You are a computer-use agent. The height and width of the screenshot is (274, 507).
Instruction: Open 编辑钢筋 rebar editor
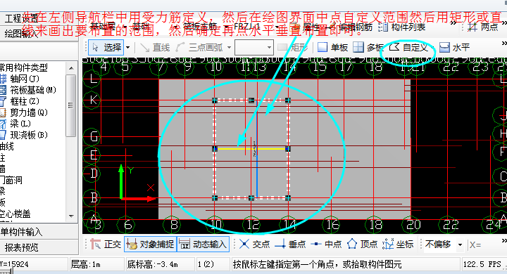pos(350,27)
